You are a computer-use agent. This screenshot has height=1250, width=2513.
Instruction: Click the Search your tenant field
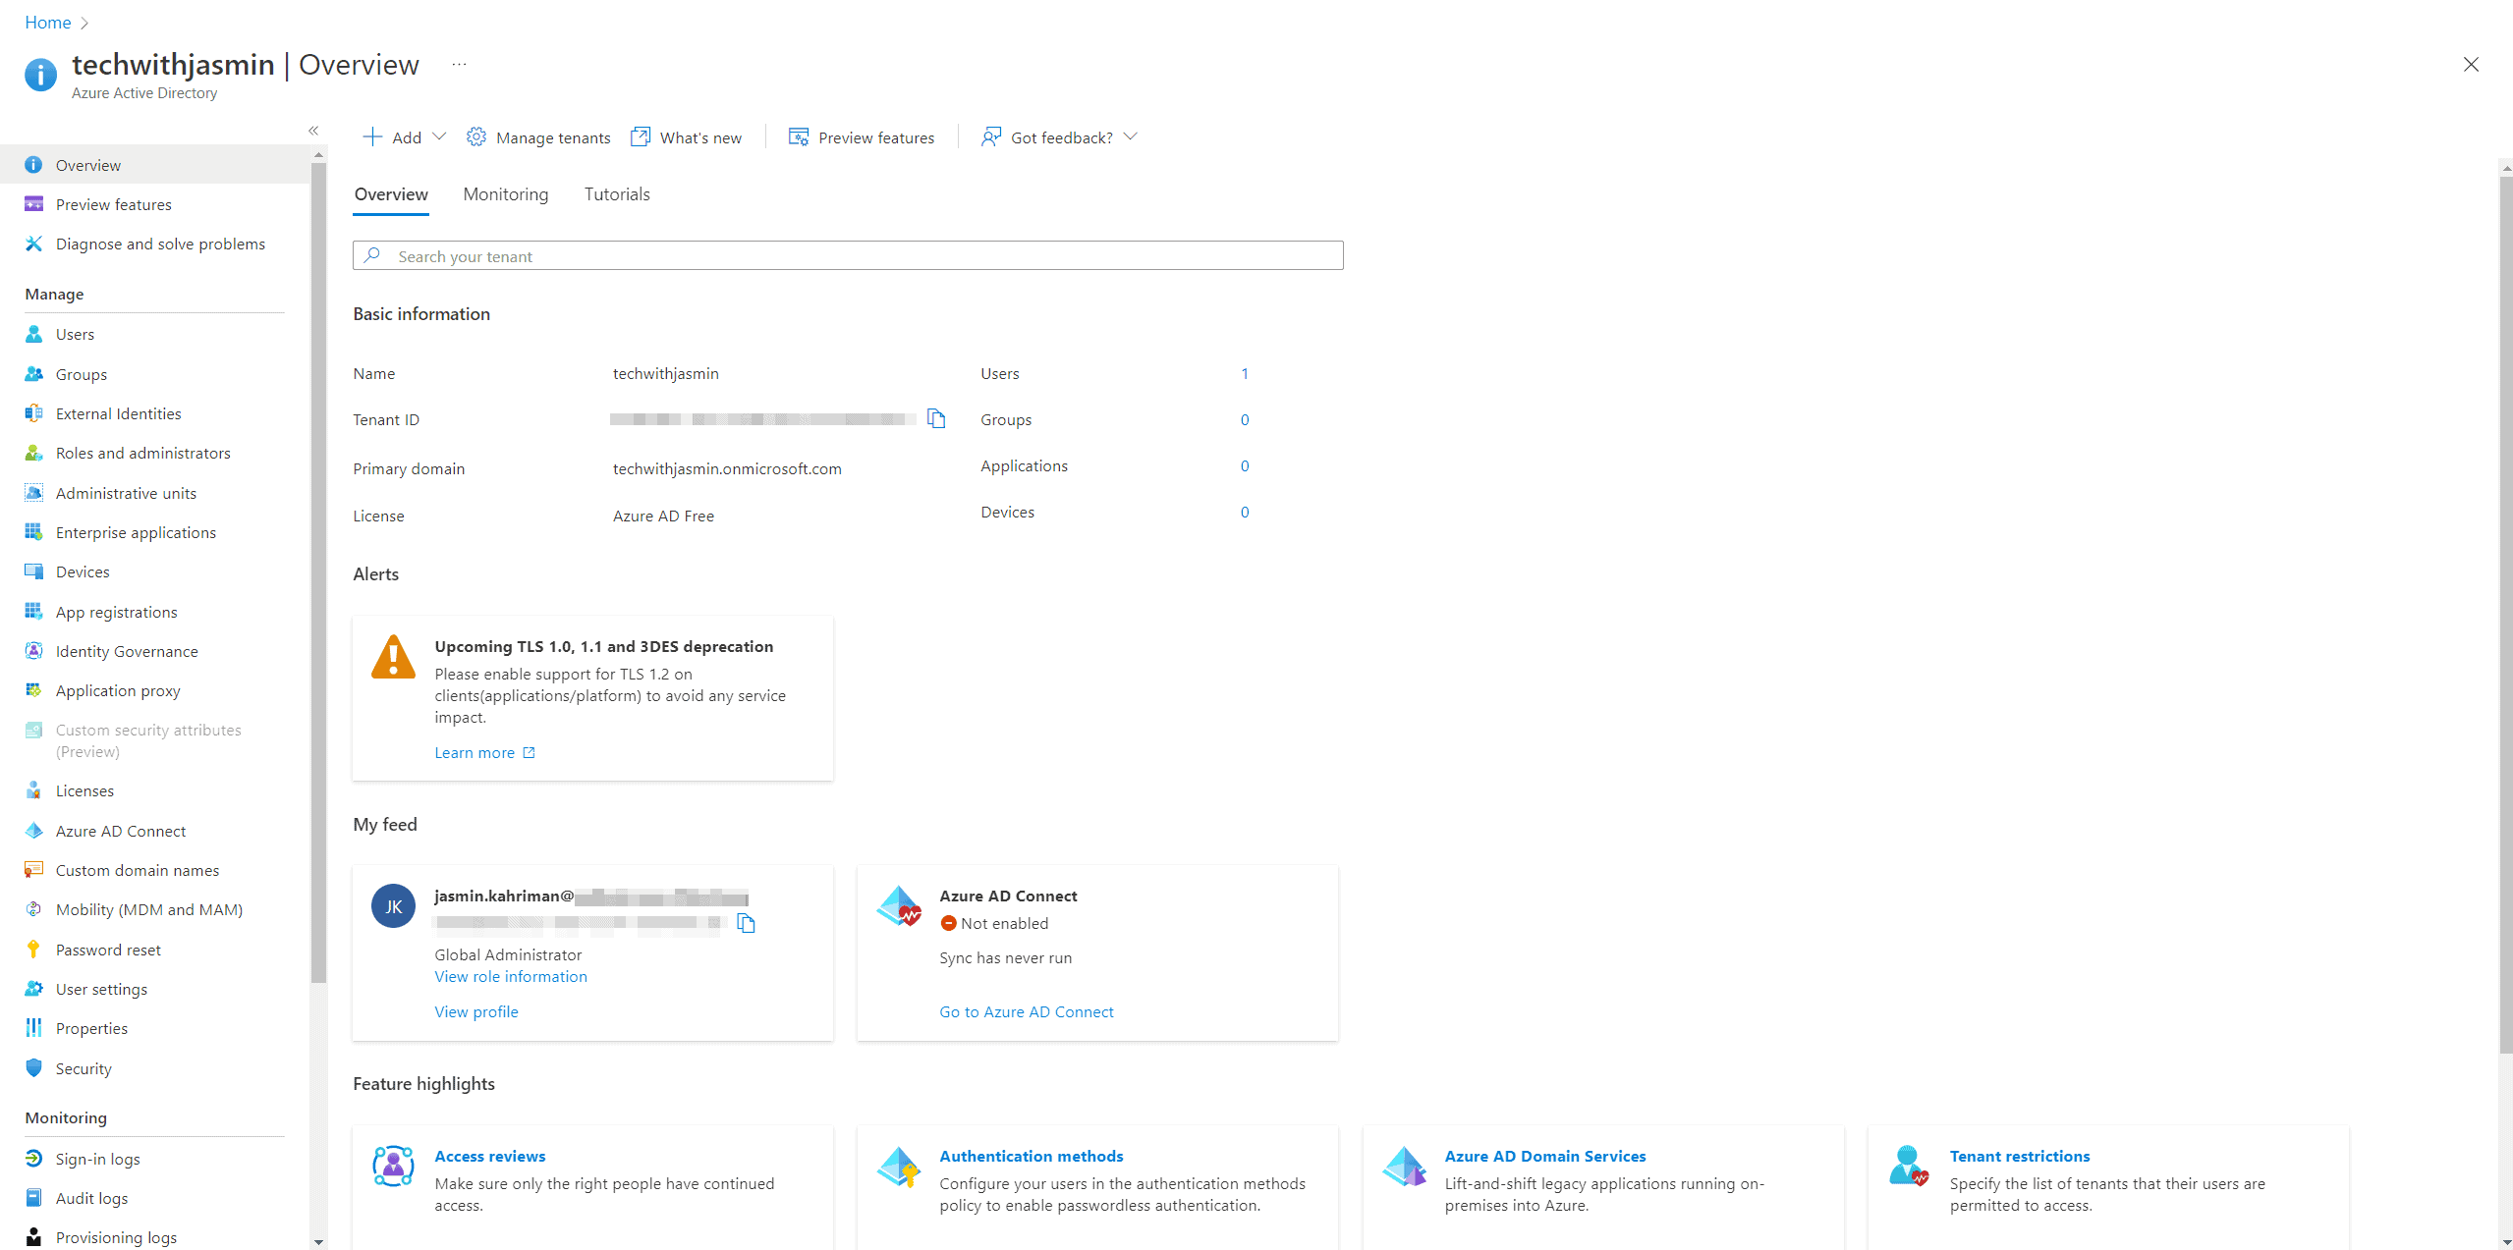(x=848, y=255)
